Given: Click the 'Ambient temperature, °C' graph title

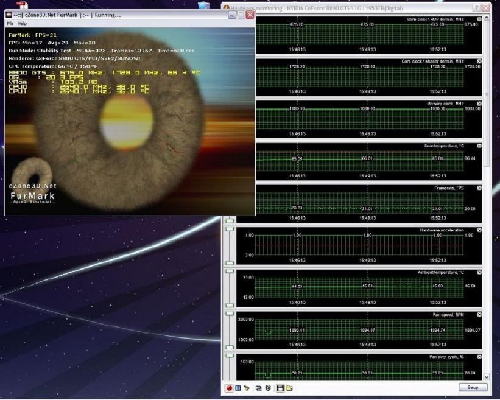Looking at the screenshot, I should [441, 273].
